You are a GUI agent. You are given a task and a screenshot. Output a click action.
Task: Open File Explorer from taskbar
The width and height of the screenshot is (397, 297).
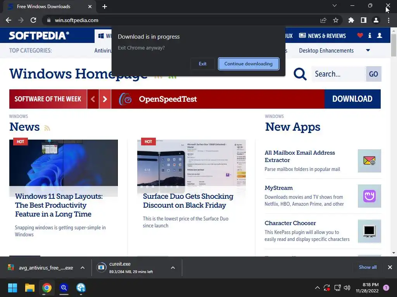pos(29,288)
